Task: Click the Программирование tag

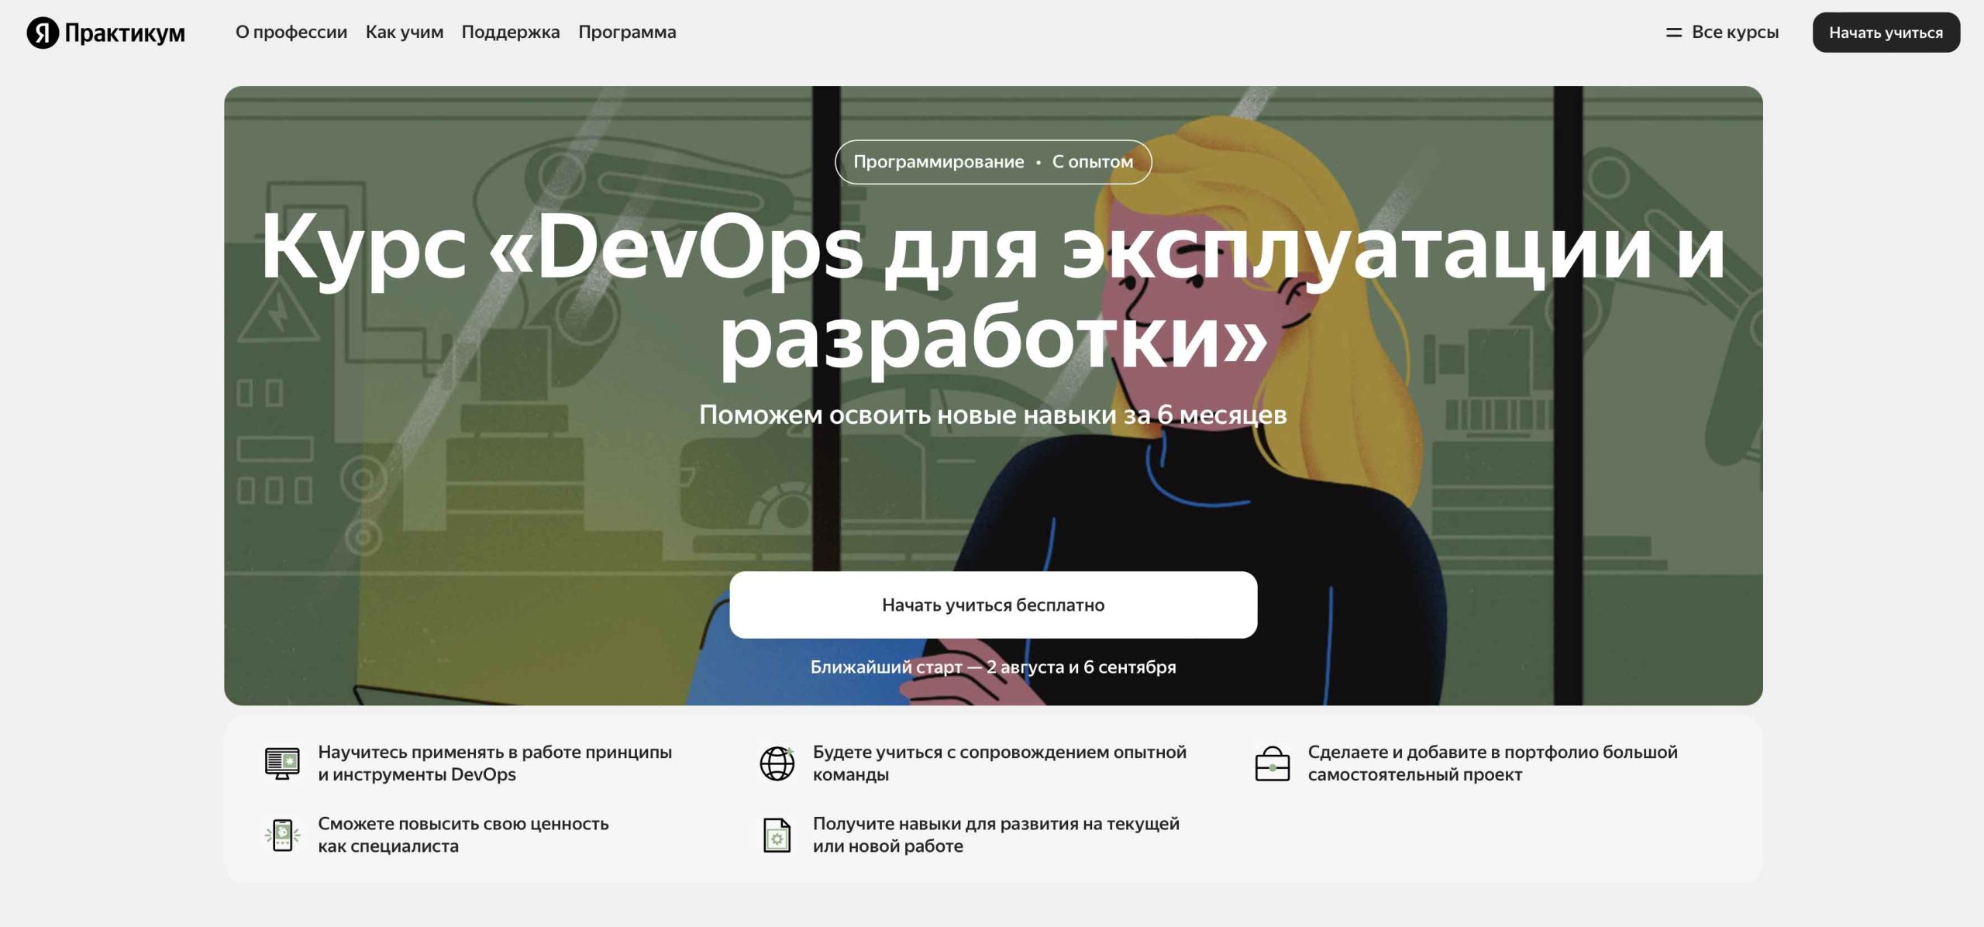Action: tap(939, 162)
